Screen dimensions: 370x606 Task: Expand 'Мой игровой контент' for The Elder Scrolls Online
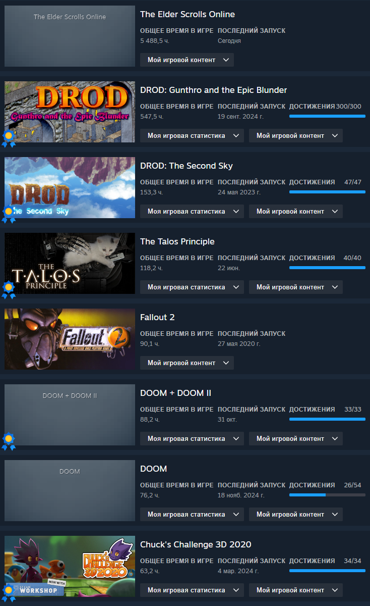click(x=187, y=60)
